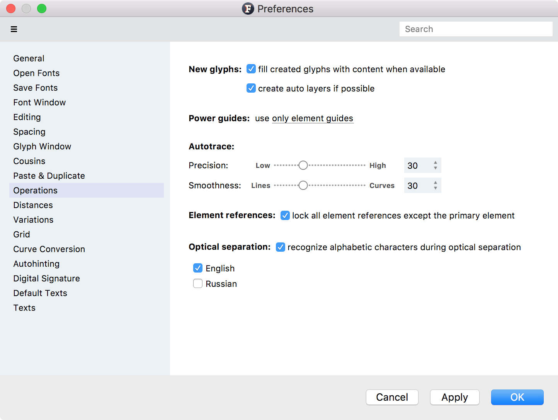Screen dimensions: 558x420
Task: Close the Preferences window with red button
Action: point(11,8)
